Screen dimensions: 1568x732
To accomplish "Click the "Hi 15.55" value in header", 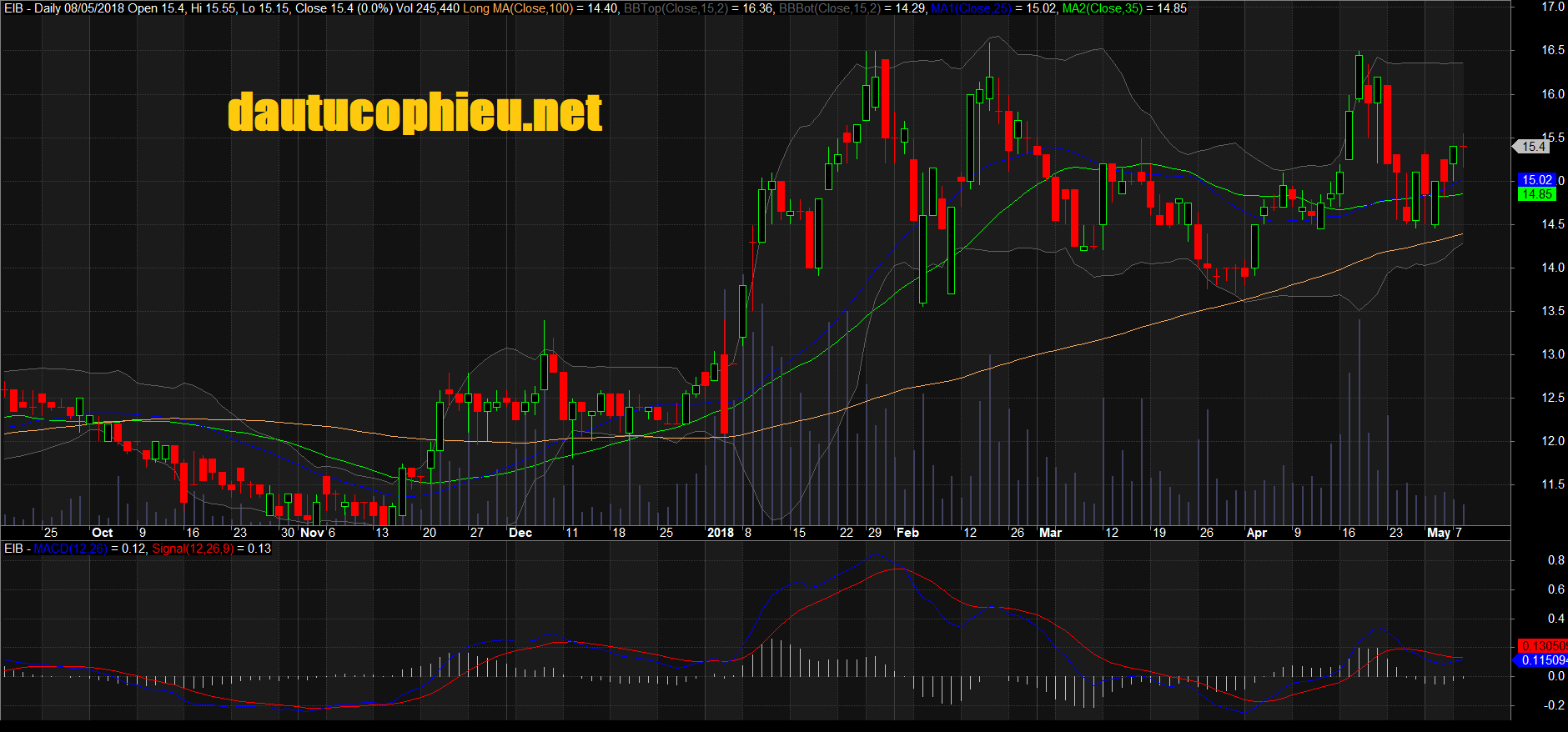I will point(214,8).
